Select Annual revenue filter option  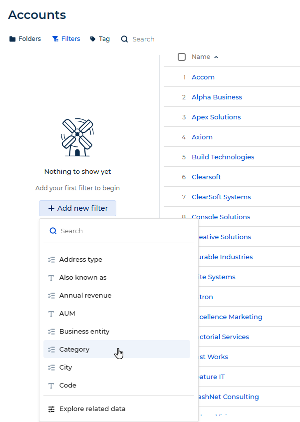click(117, 296)
